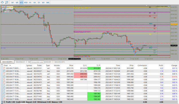Click the loss value -5.74
The image size is (179, 104).
161,77
